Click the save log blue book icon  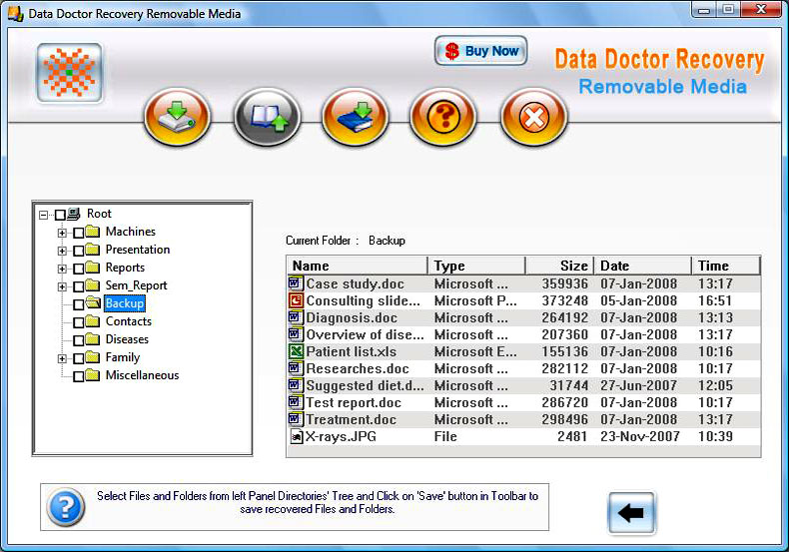pyautogui.click(x=356, y=117)
